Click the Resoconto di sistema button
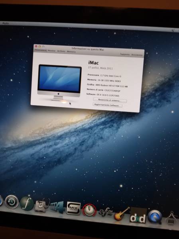Viewport: 179px width, 239px height. tap(110, 100)
